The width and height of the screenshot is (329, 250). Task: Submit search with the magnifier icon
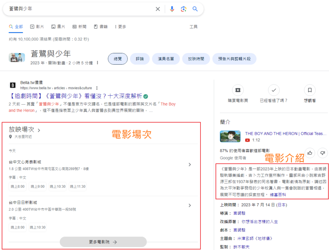[195, 9]
